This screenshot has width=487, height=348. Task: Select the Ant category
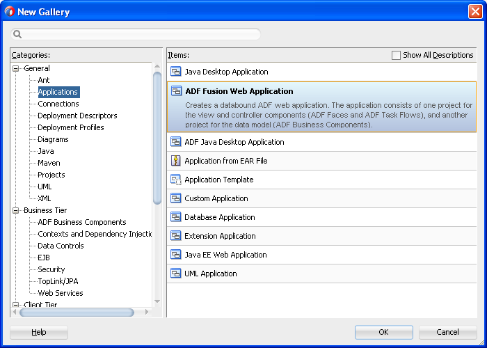pyautogui.click(x=44, y=80)
